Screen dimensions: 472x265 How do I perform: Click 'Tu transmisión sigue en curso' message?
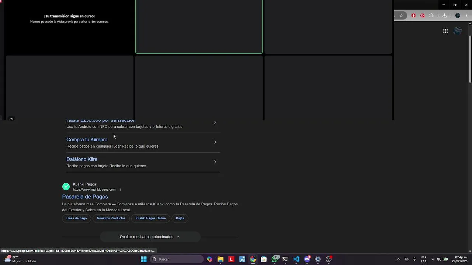click(x=69, y=16)
